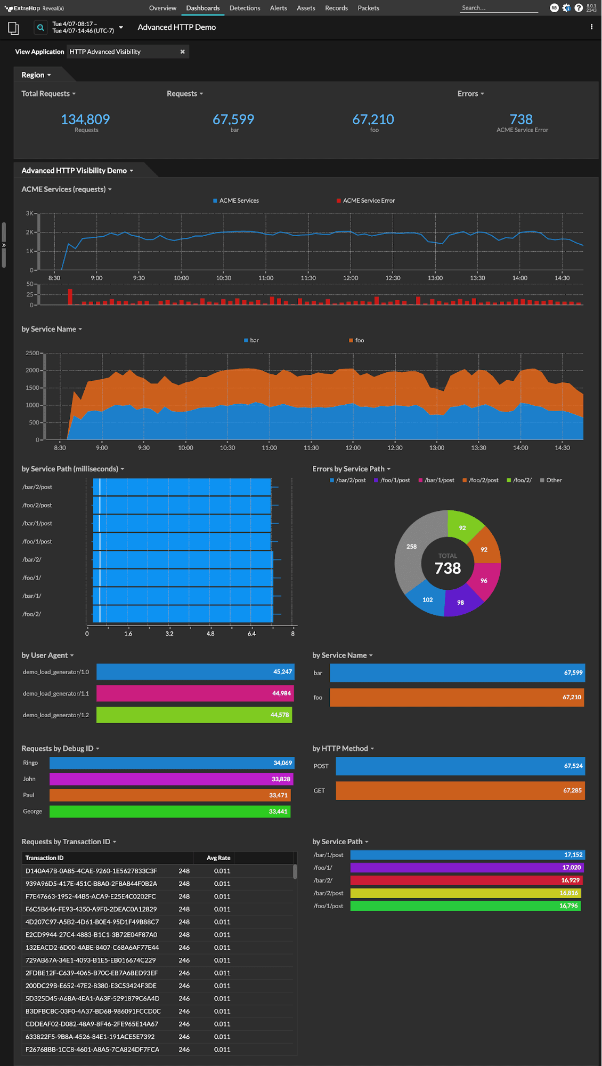
Task: Click the demo_load_generator/1.0 bar
Action: click(196, 672)
